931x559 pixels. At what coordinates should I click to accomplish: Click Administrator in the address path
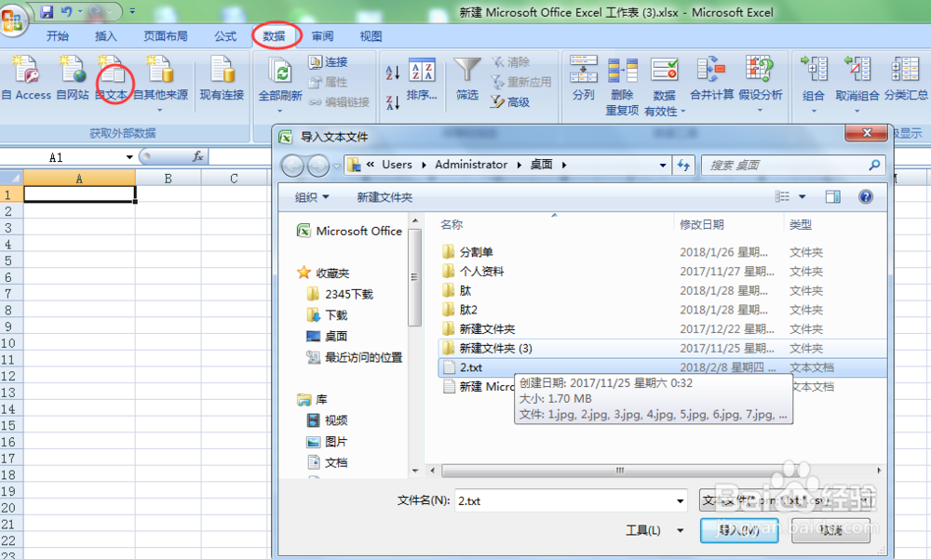pyautogui.click(x=471, y=165)
